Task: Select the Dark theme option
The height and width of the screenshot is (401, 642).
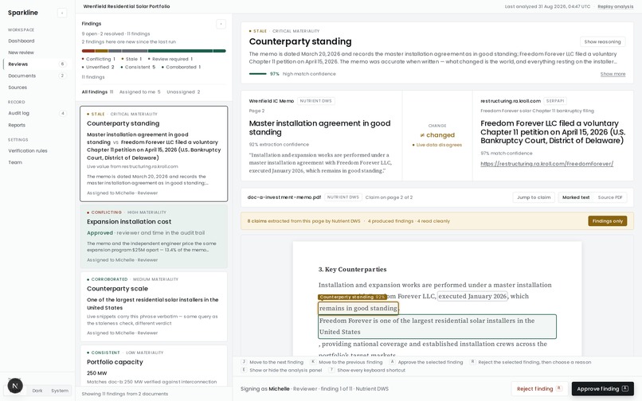Action: (x=37, y=391)
